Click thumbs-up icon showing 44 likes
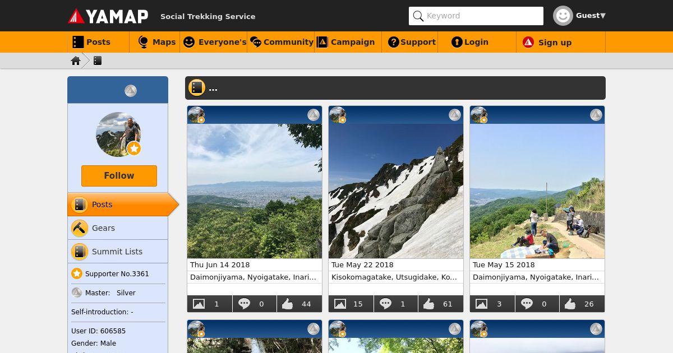 (x=288, y=304)
